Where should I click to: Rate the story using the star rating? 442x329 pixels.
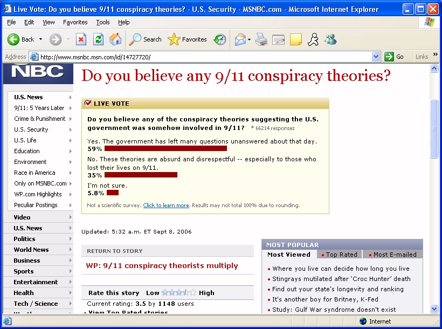pos(179,293)
